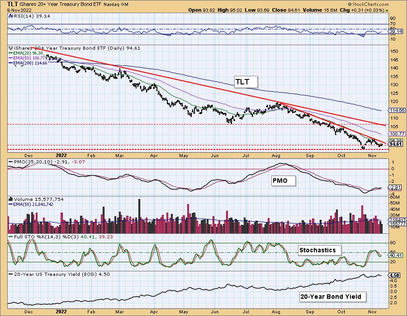Image resolution: width=407 pixels, height=316 pixels.
Task: Click the Low 93.69 value
Action: [x=257, y=10]
